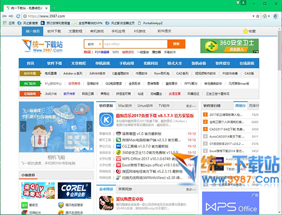Open the home icon in toolbar
This screenshot has height=215, width=282.
265,16
